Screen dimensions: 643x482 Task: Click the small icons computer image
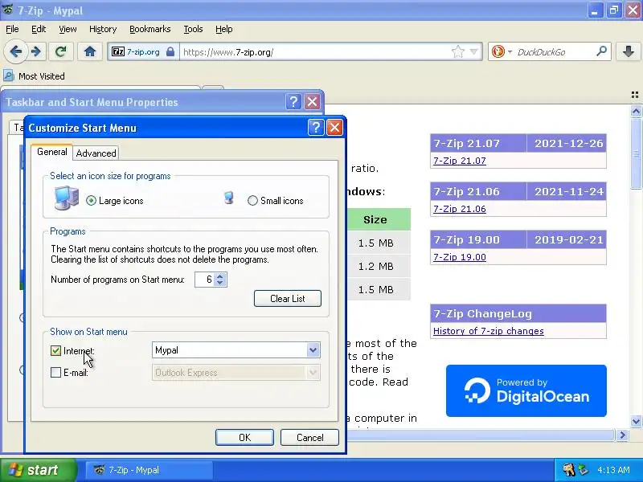pyautogui.click(x=229, y=198)
